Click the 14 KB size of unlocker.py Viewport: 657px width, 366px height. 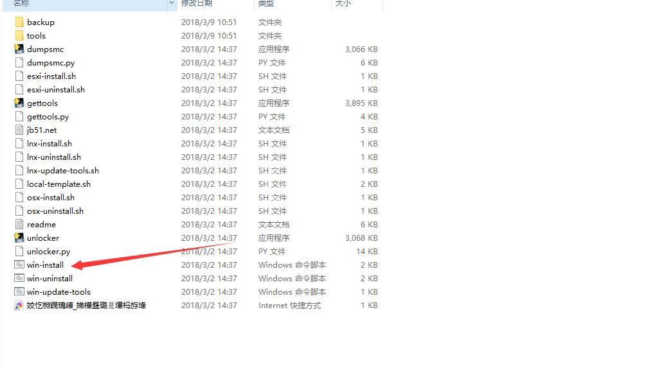tap(367, 252)
